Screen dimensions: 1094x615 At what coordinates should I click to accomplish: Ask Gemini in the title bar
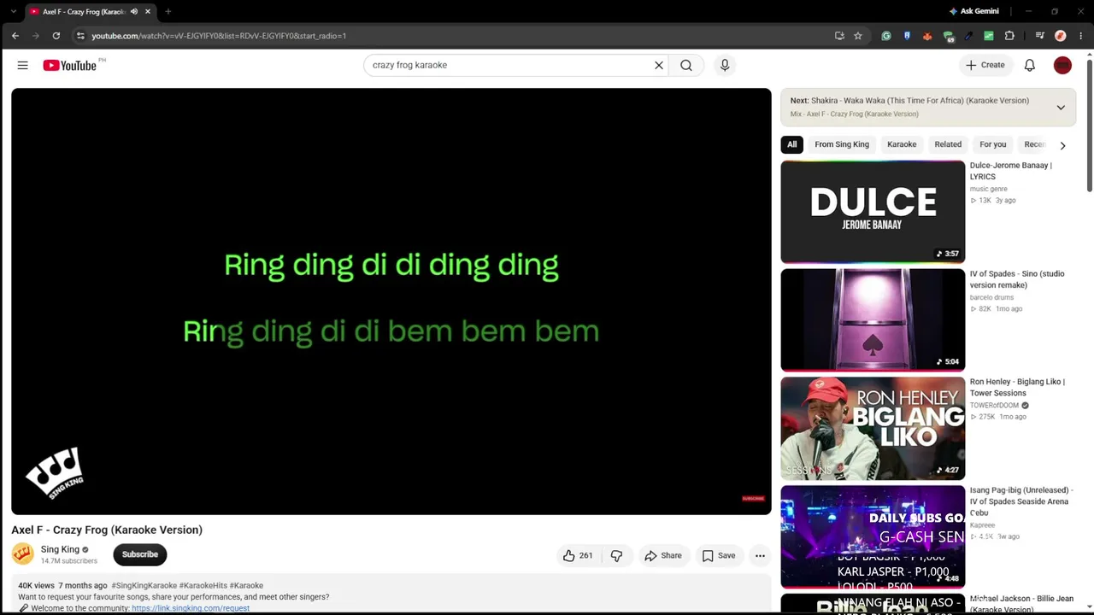pos(974,11)
